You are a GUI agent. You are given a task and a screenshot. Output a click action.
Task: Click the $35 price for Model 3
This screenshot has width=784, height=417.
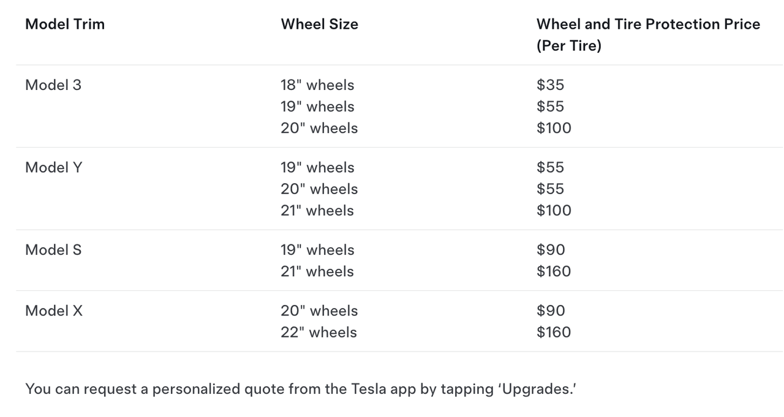(550, 85)
